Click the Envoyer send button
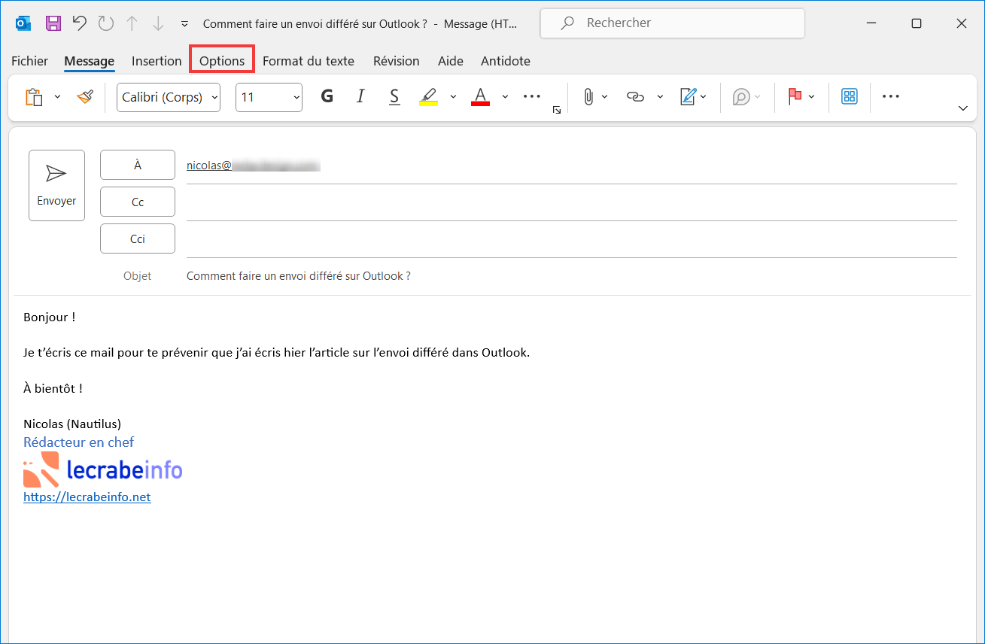985x644 pixels. (56, 186)
